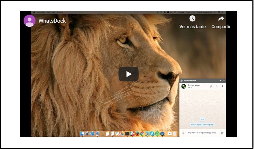This screenshot has width=254, height=149.
Task: Focus the message input field
Action: [x=202, y=133]
